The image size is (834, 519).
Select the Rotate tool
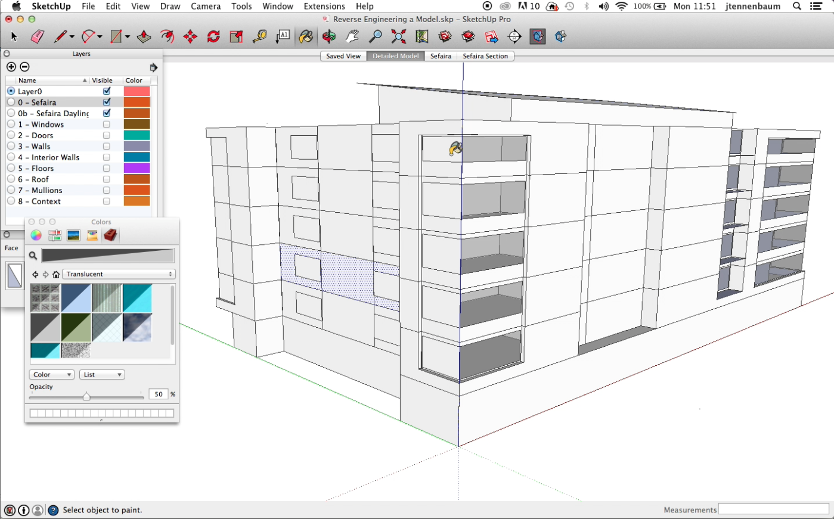pyautogui.click(x=213, y=37)
